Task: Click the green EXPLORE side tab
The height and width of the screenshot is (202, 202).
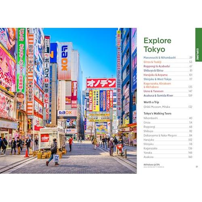Action: 198,45
